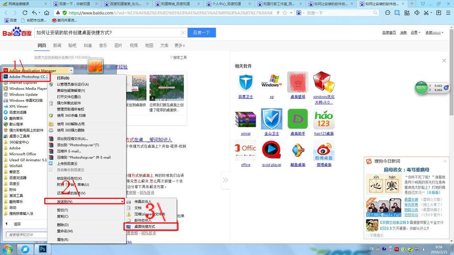Select 桌面快捷方式 in the submenu
The image size is (454, 255).
(x=151, y=226)
